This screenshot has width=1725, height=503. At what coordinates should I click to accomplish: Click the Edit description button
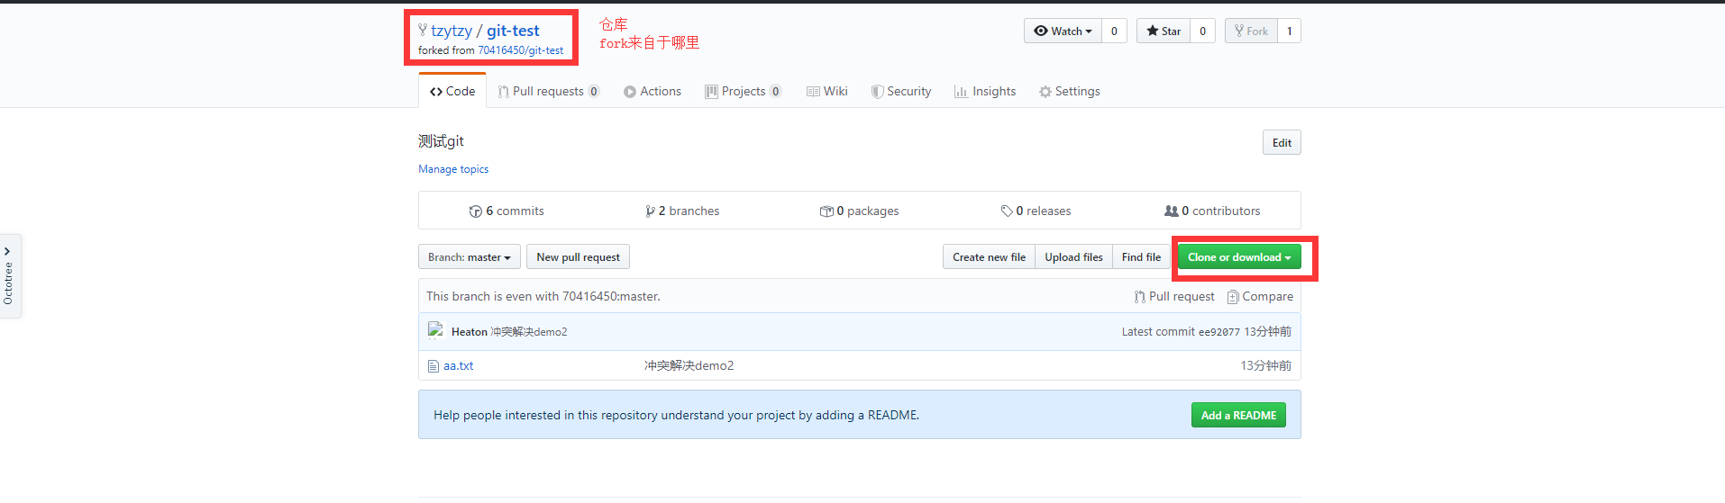pyautogui.click(x=1282, y=142)
